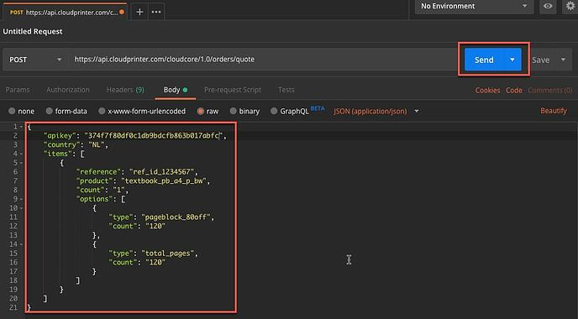This screenshot has width=578, height=319.
Task: Open the JSON (application/json) format dropdown
Action: 376,112
